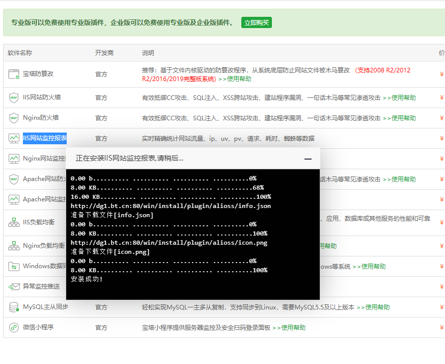445x364 pixels.
Task: Click the IIS负载均衡 network icon
Action: 14,222
